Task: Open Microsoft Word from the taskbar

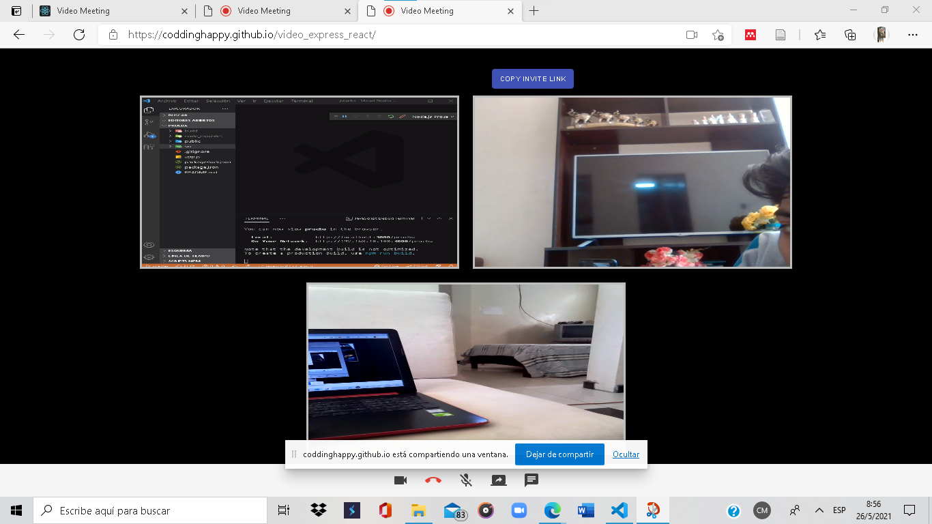Action: 585,510
